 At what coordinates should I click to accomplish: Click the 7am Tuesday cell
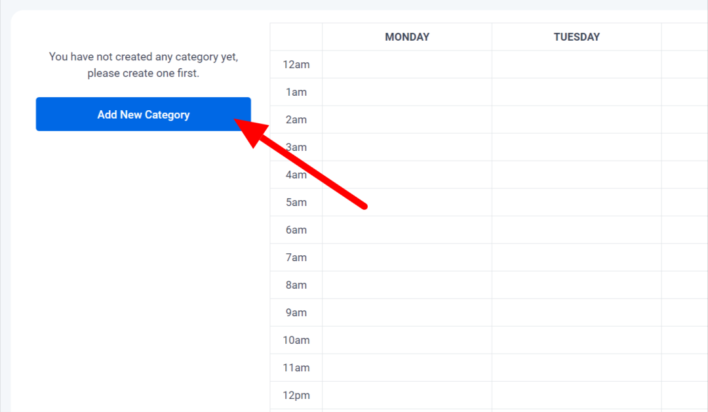click(x=576, y=257)
